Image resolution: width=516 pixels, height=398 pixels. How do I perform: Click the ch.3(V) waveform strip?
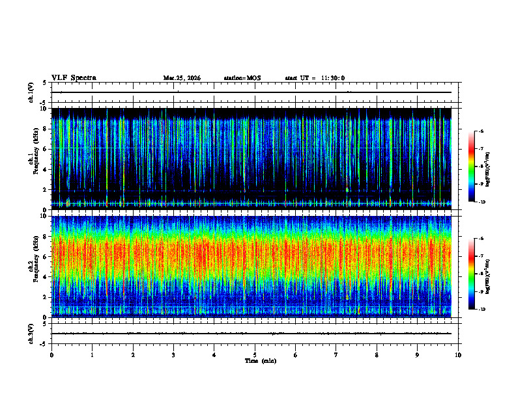255,334
